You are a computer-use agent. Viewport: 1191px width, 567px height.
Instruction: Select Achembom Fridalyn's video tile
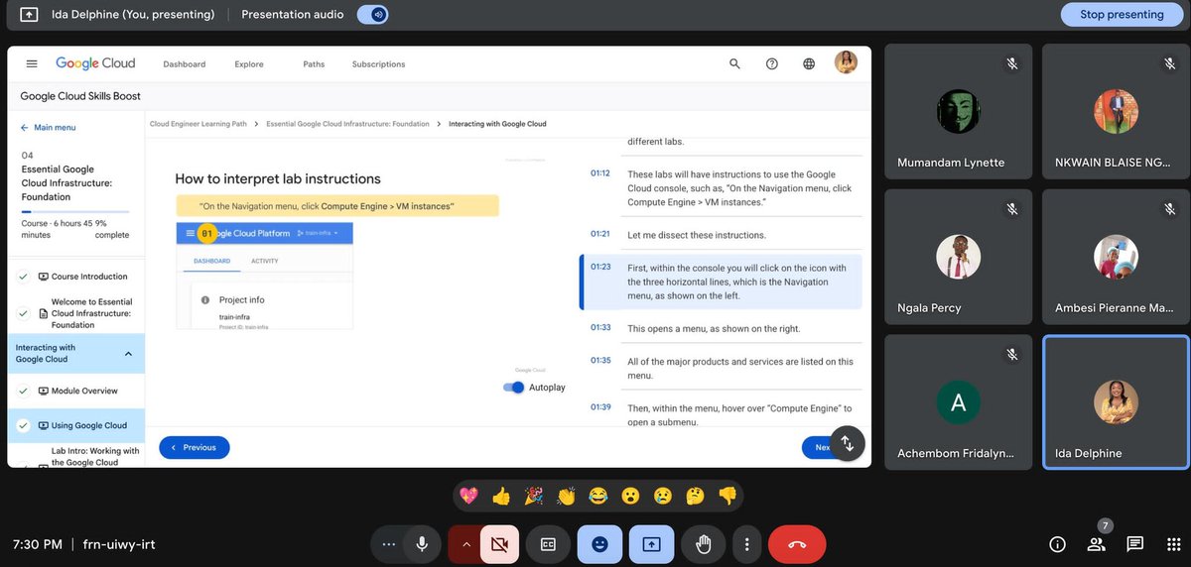pos(958,401)
